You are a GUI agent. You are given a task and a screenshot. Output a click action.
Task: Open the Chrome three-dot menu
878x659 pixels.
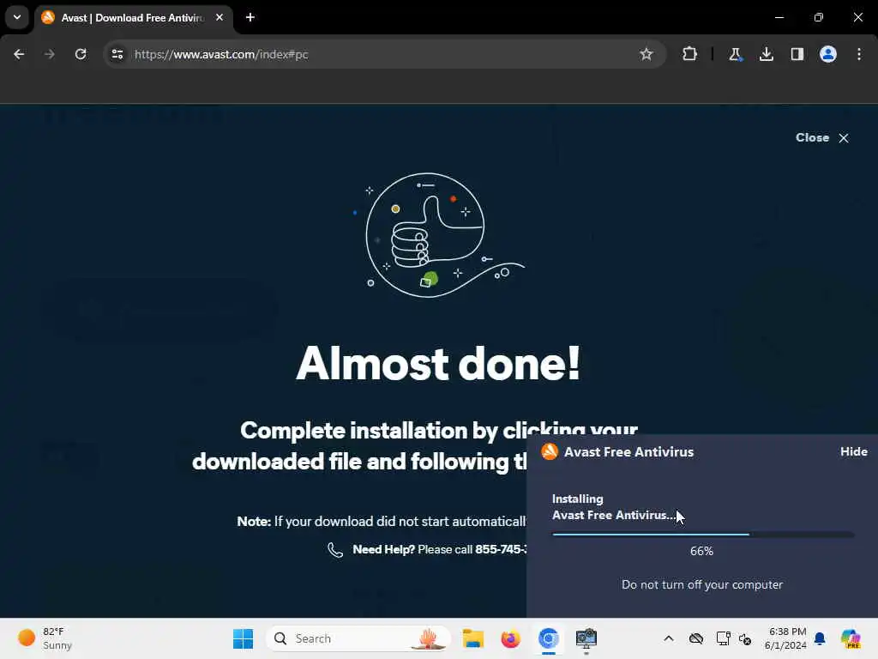(859, 54)
